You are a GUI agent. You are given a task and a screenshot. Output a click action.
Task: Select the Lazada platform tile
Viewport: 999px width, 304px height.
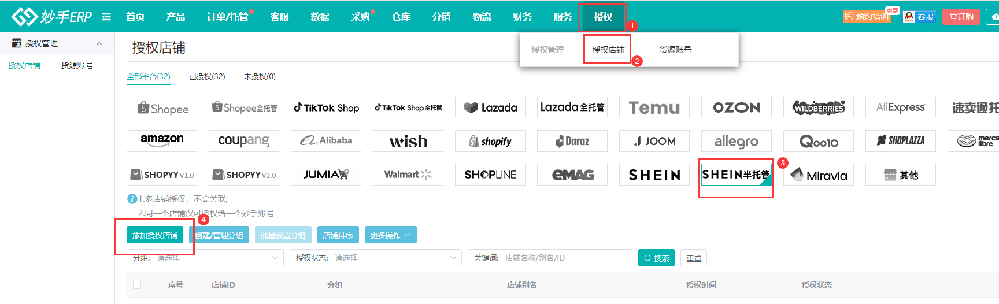(490, 107)
